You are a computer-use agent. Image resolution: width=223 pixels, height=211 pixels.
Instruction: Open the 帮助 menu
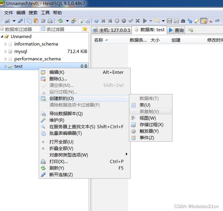(57, 13)
